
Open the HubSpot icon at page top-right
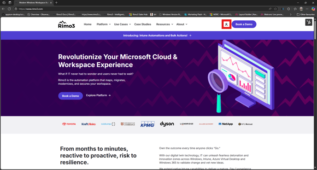(x=309, y=23)
